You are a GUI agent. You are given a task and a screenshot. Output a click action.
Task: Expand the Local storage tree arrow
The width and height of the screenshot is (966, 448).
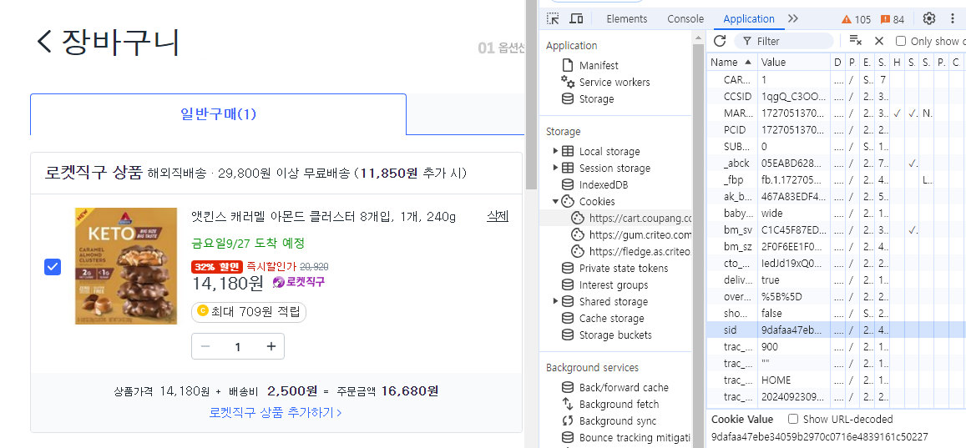tap(556, 151)
